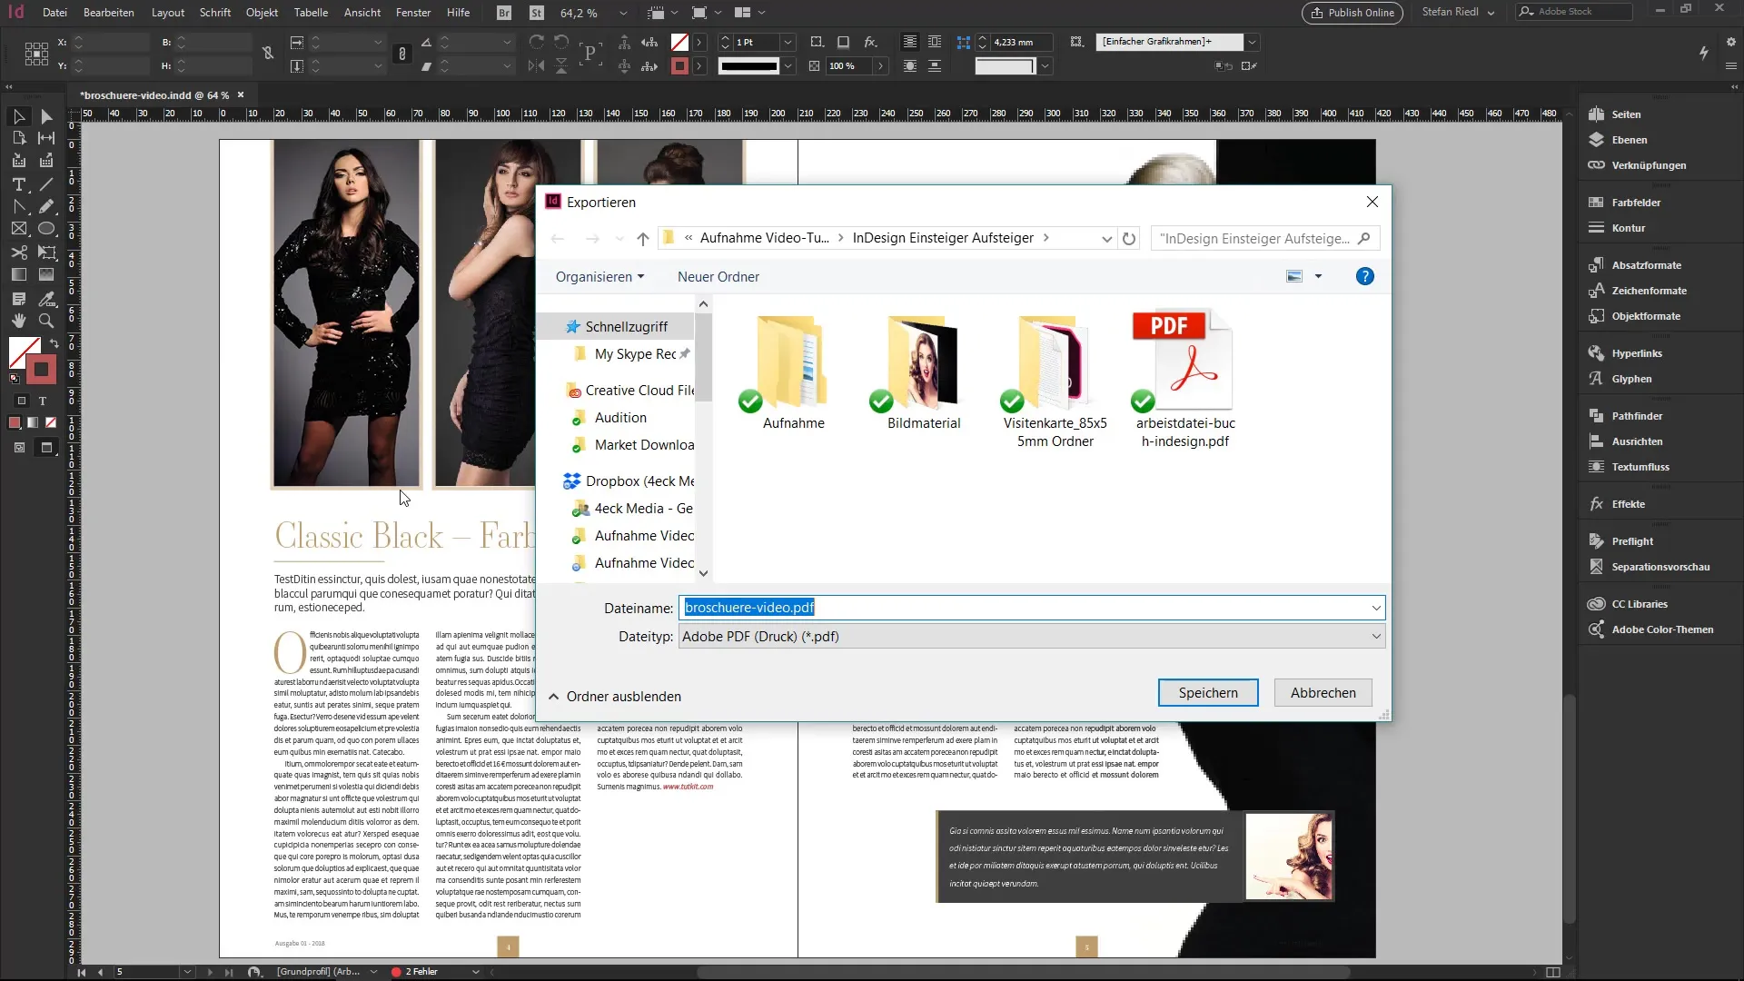Viewport: 1744px width, 981px height.
Task: Swap fill and stroke colors
Action: [x=54, y=343]
